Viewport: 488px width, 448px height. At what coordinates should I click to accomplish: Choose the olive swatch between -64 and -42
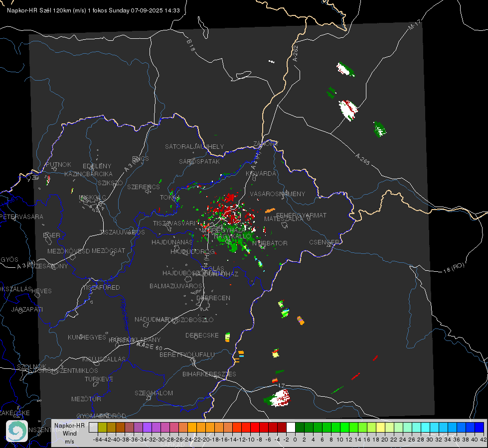(x=102, y=428)
